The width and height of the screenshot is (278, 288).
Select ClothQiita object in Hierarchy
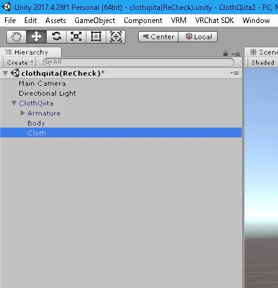36,103
